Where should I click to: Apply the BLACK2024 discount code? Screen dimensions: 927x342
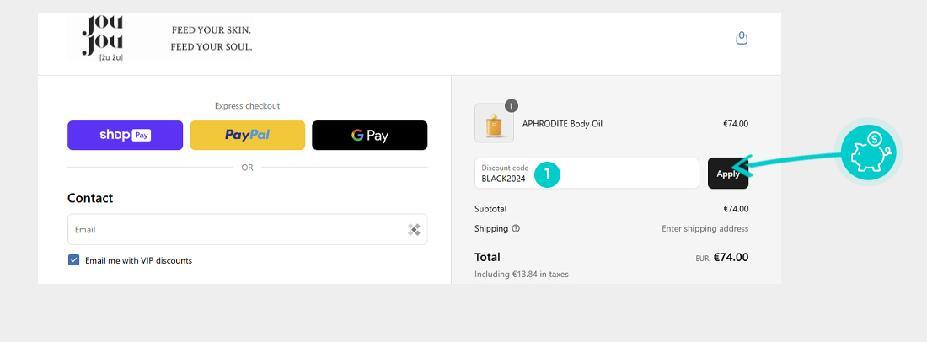tap(728, 174)
